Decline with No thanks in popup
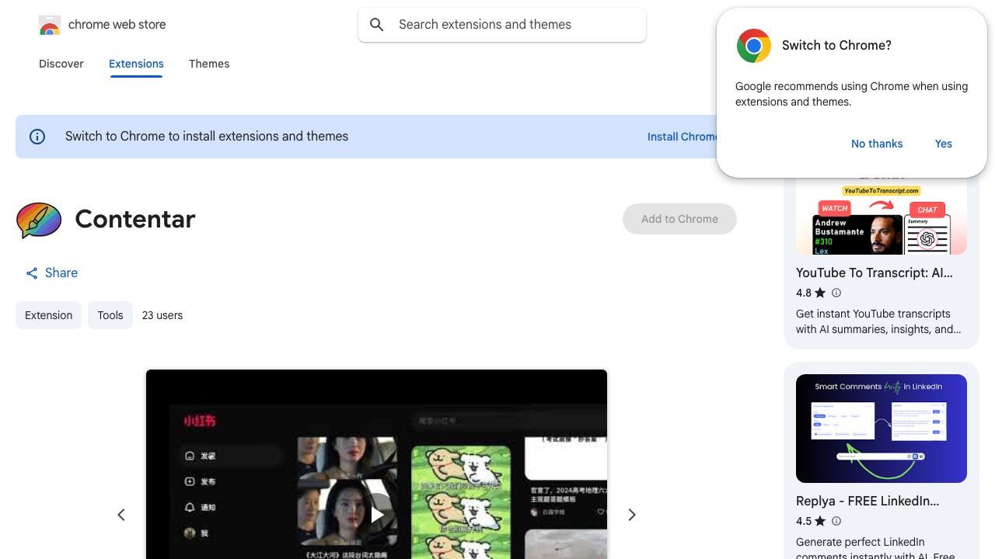 (x=877, y=144)
